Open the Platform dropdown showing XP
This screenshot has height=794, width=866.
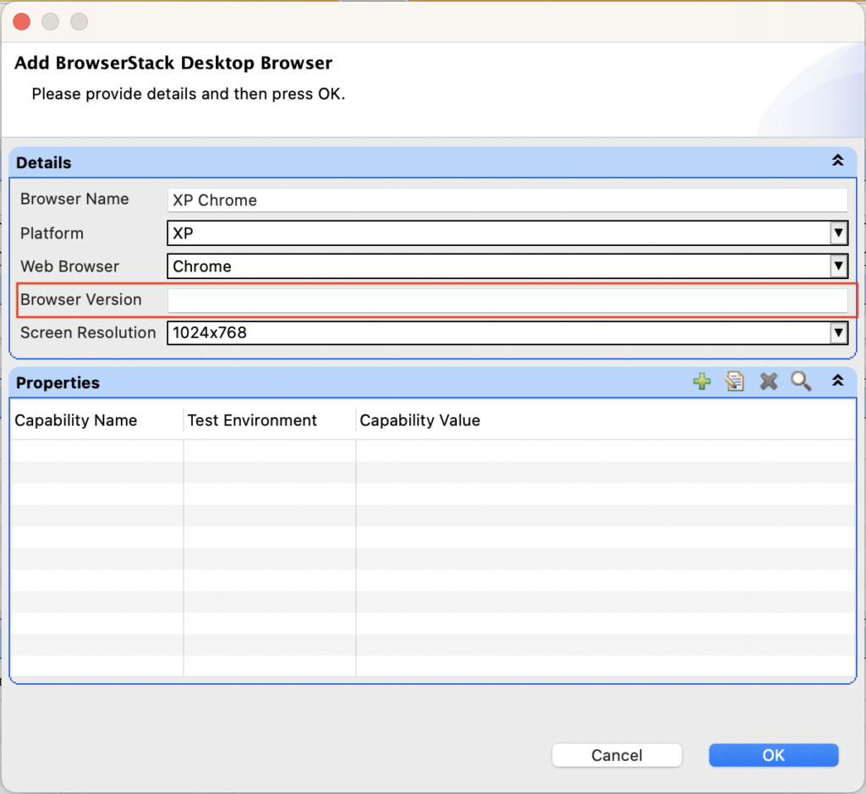pyautogui.click(x=507, y=233)
